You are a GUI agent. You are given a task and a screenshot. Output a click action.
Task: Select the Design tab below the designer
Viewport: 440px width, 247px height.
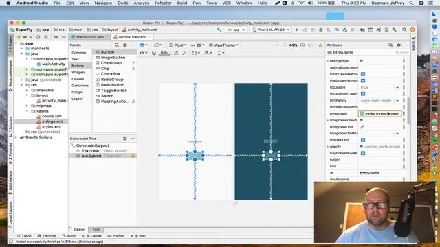coord(80,229)
